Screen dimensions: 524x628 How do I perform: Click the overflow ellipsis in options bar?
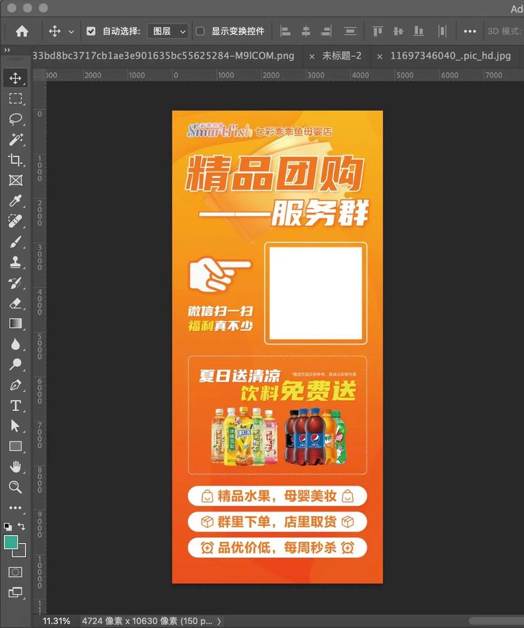[x=470, y=31]
